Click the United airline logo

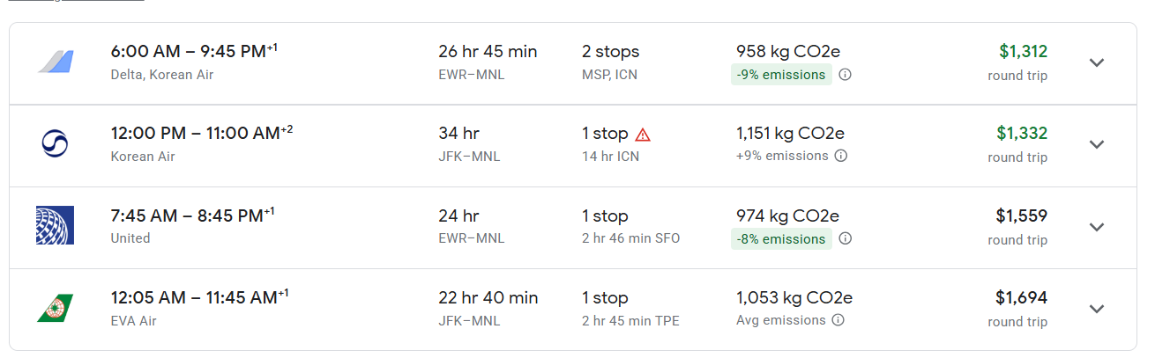click(x=55, y=225)
